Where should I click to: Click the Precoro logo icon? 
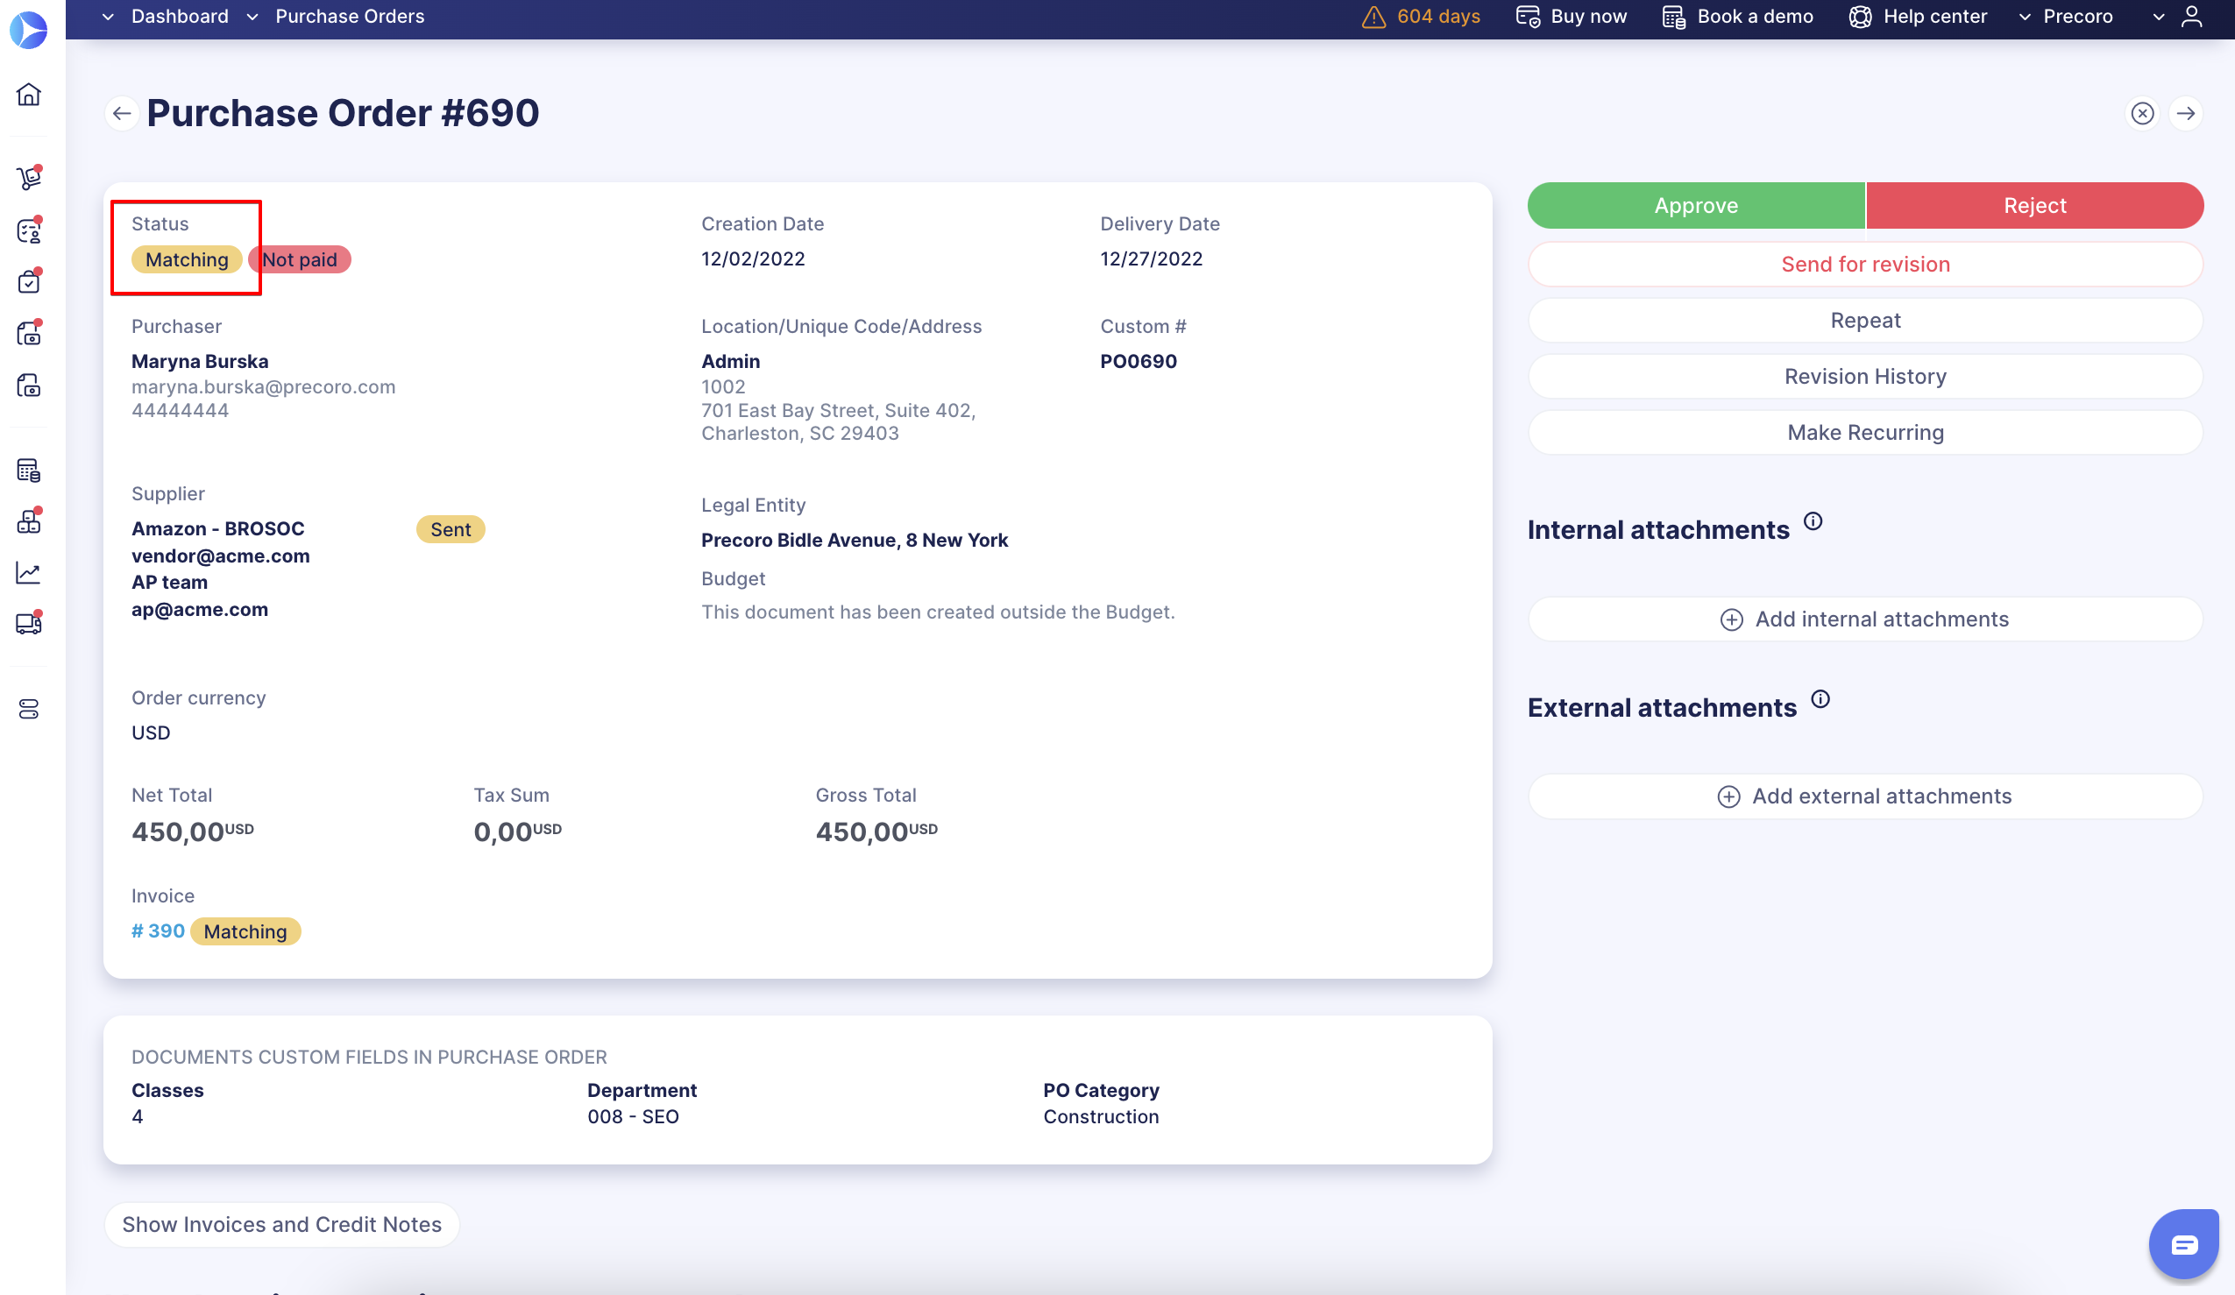point(28,29)
